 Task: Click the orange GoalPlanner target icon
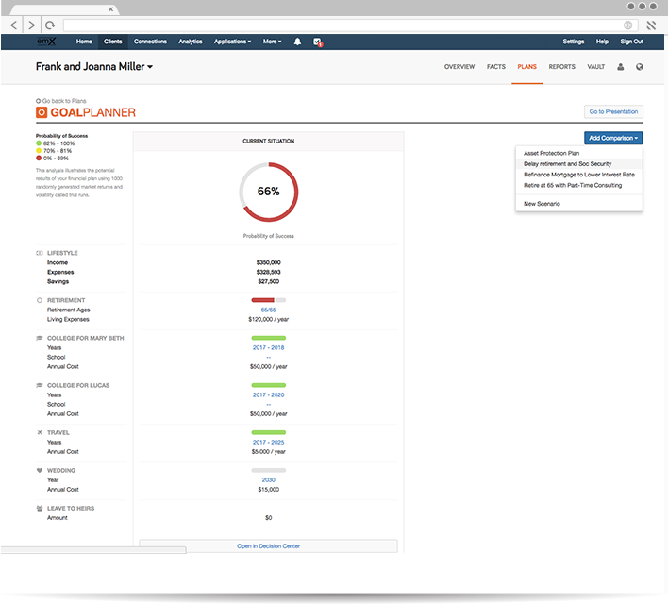(x=42, y=112)
